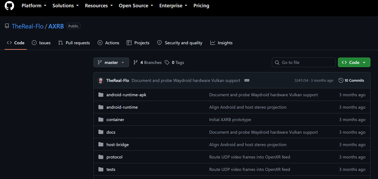378x179 pixels.
Task: Open the Platform dropdown menu
Action: click(x=34, y=6)
